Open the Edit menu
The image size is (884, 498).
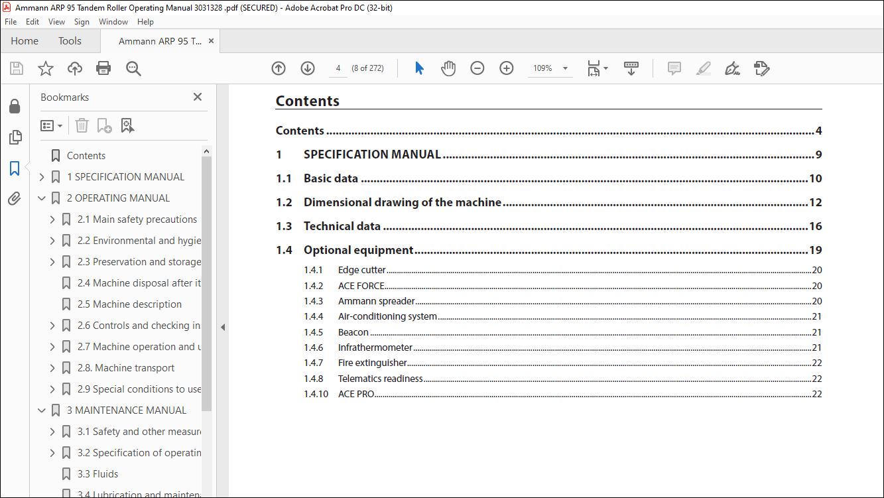[x=32, y=22]
